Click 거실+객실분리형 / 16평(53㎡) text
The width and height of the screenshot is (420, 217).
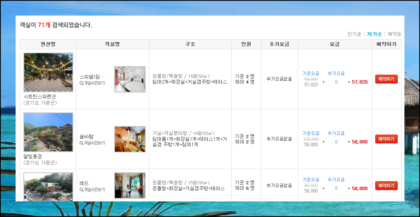click(183, 133)
